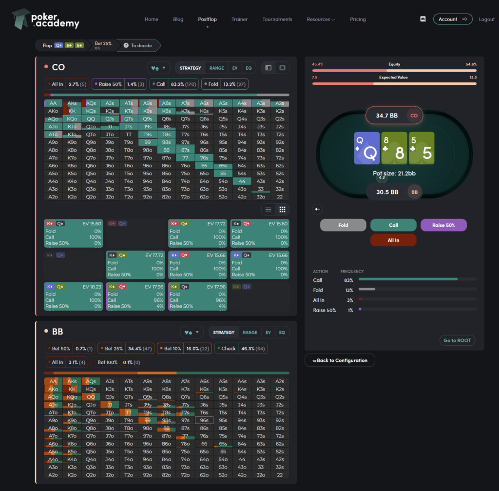Select the full panel layout icon in CO
The height and width of the screenshot is (491, 499).
[x=282, y=68]
